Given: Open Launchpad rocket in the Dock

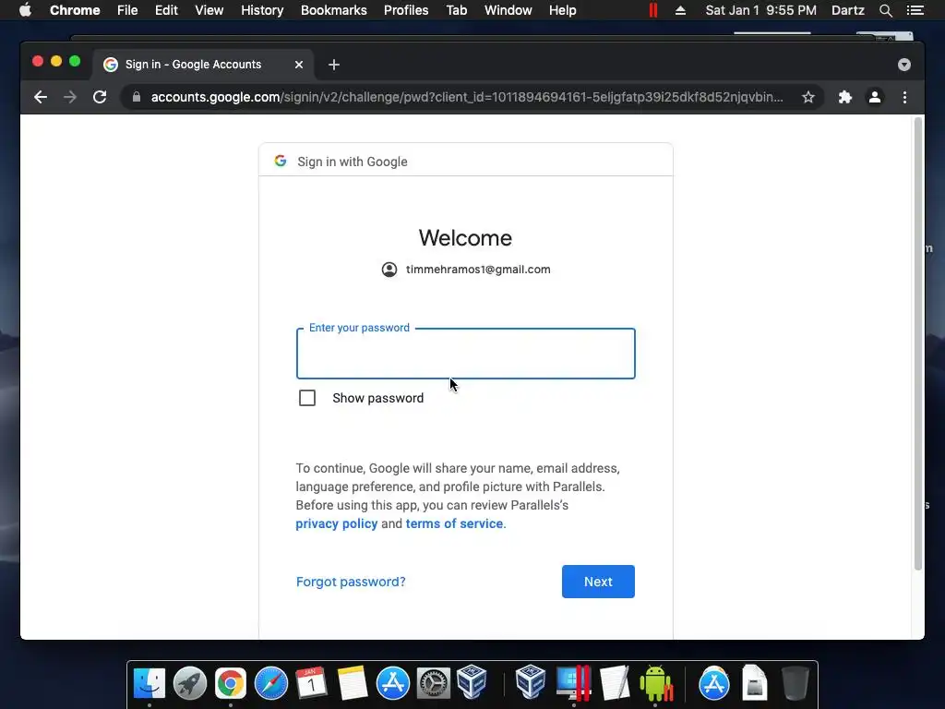Looking at the screenshot, I should [x=190, y=684].
